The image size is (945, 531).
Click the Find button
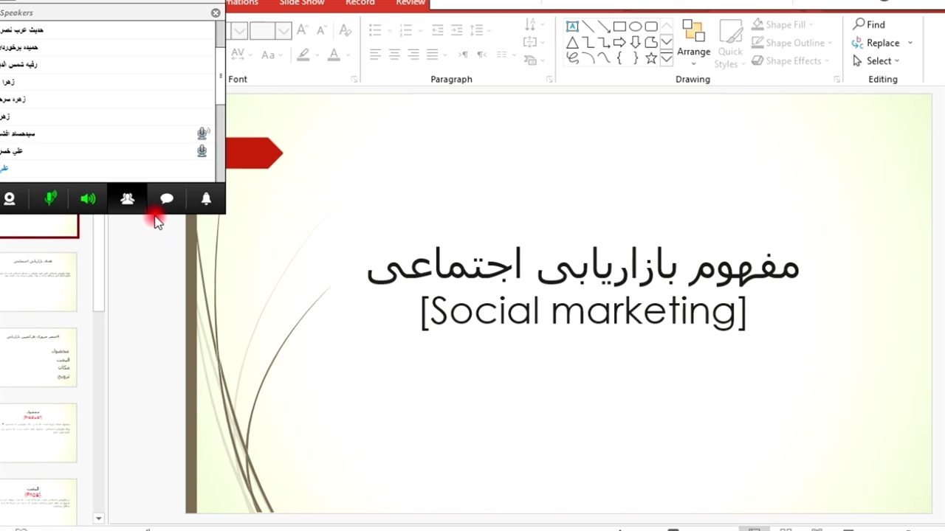[x=870, y=24]
